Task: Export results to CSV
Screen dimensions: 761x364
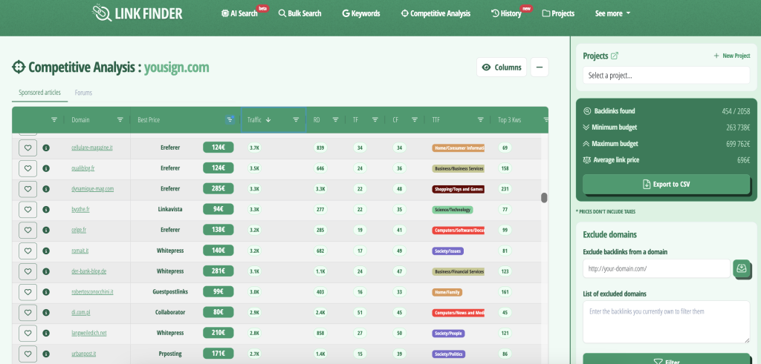Action: [x=667, y=184]
